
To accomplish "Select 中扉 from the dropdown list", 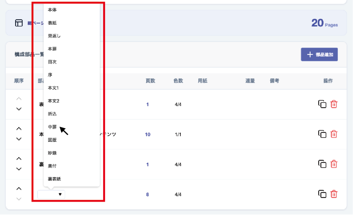I will tap(52, 127).
